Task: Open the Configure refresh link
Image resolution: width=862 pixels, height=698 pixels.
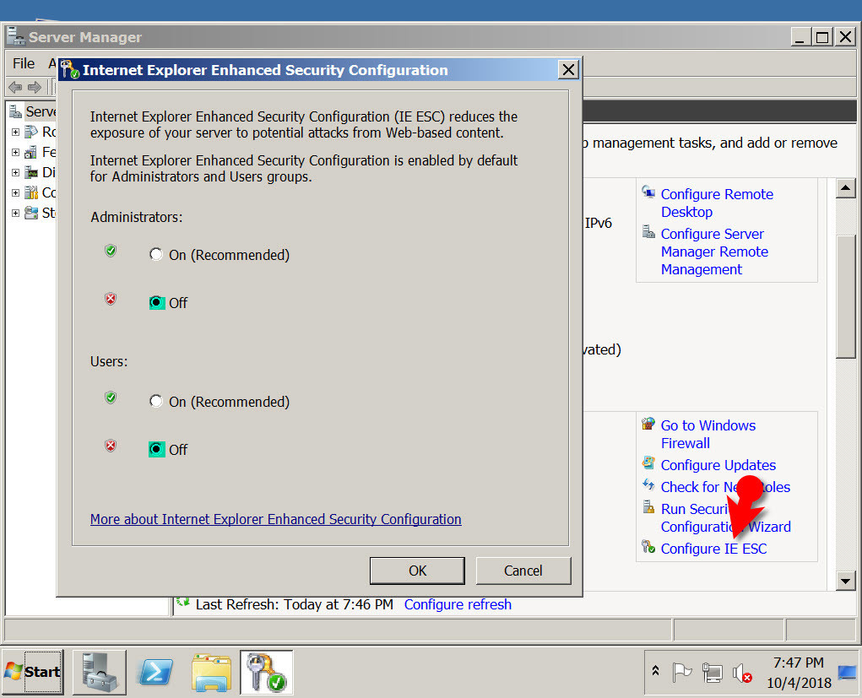Action: (x=458, y=604)
